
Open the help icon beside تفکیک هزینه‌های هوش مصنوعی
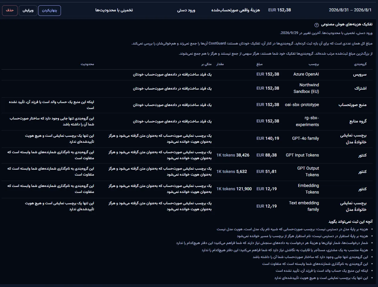(x=316, y=25)
